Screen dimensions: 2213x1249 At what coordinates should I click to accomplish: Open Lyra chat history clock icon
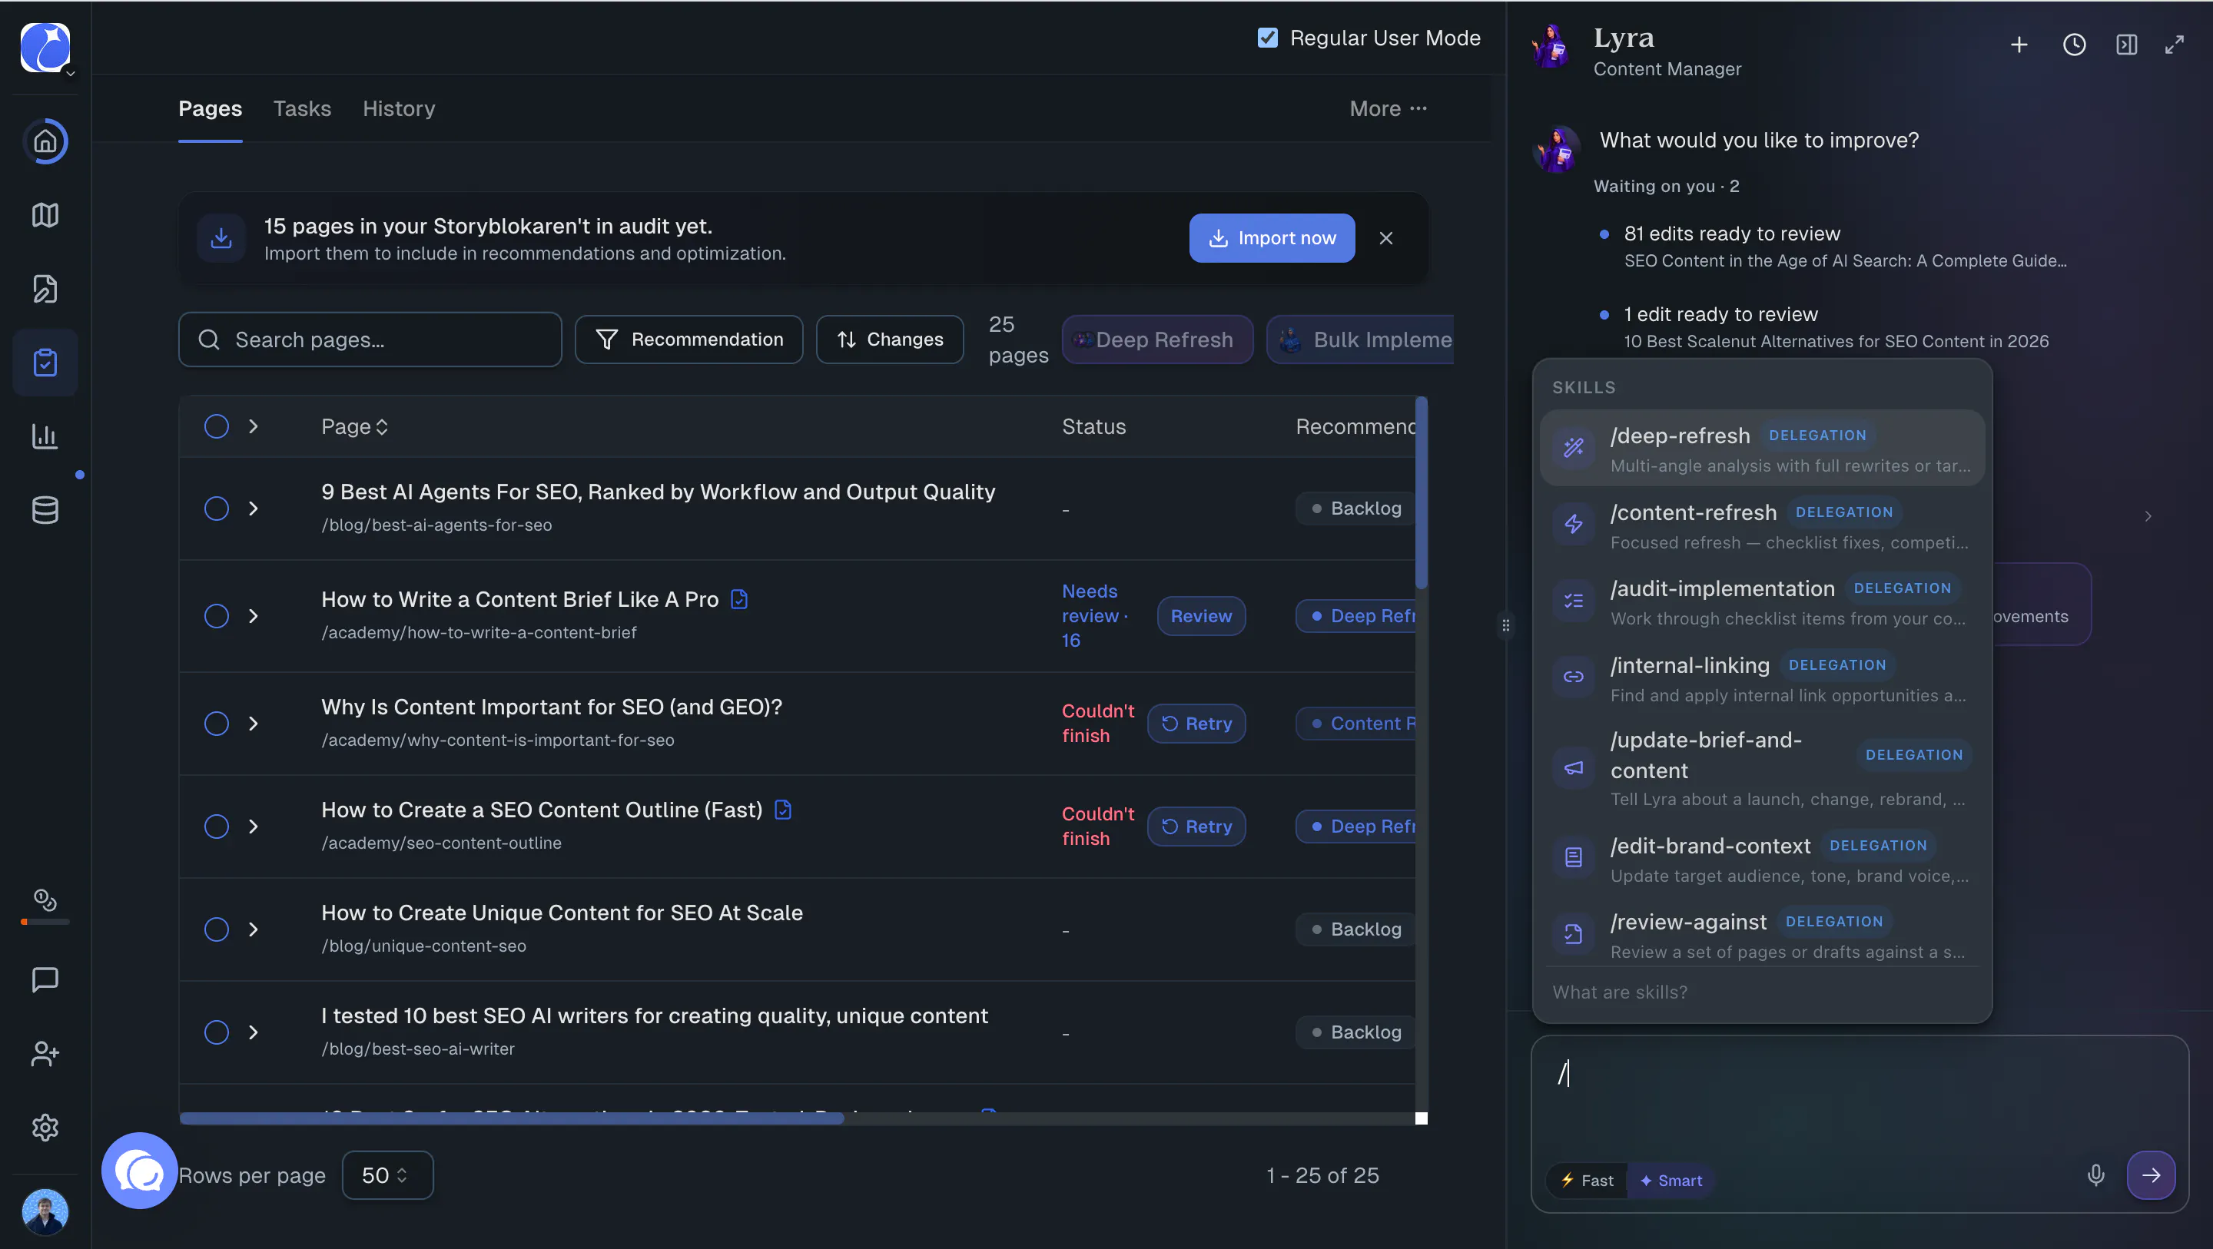click(x=2074, y=45)
